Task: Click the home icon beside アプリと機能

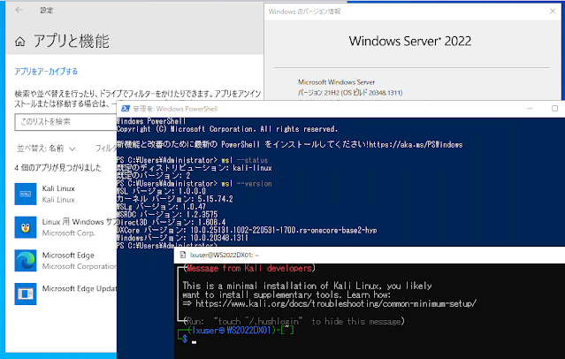Action: 20,42
